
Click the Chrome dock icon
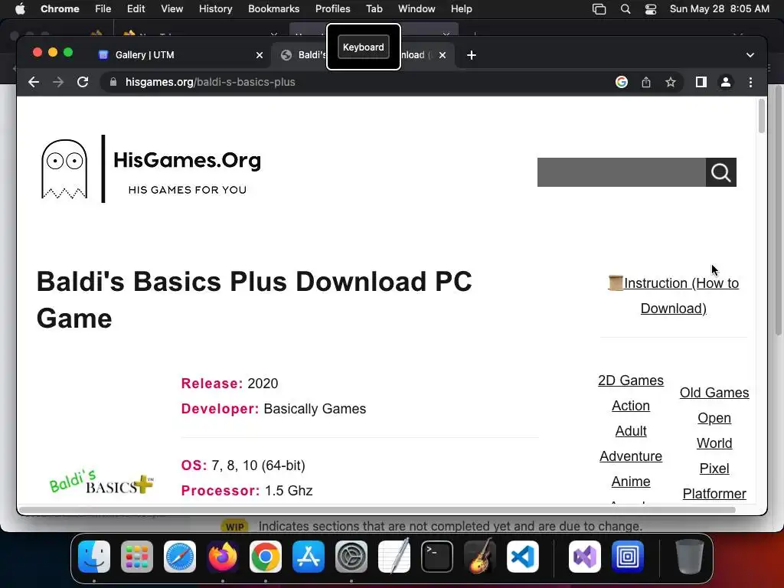[x=266, y=557]
